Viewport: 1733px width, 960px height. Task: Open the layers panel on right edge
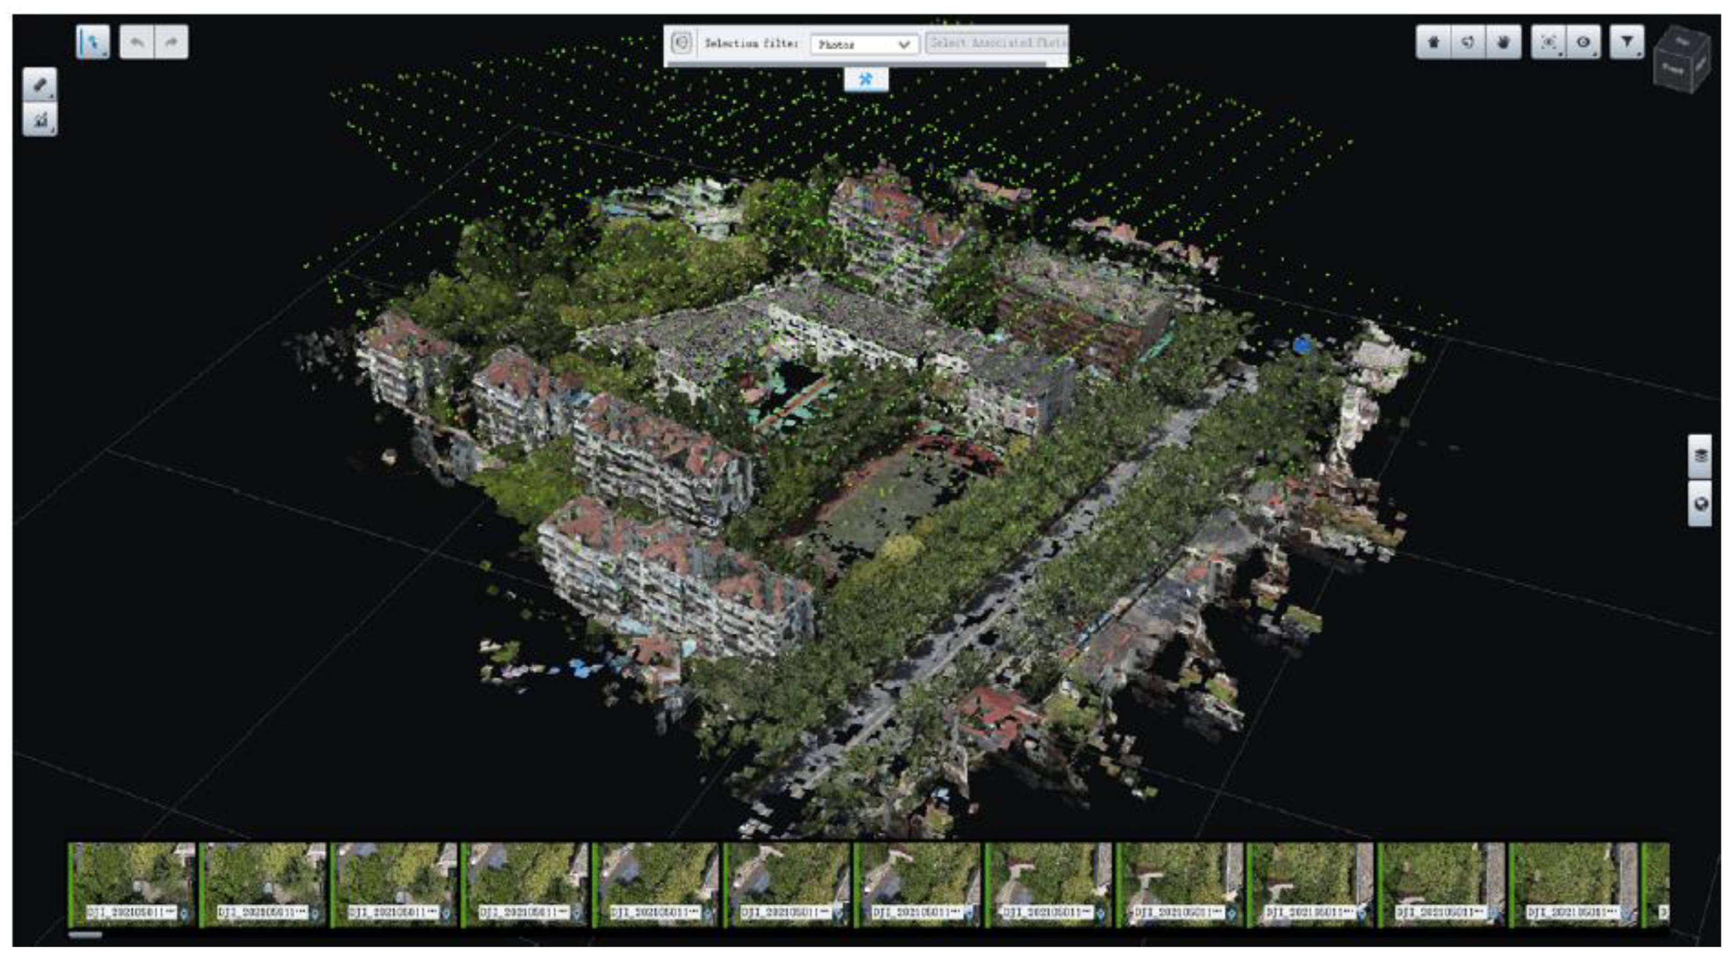point(1700,456)
